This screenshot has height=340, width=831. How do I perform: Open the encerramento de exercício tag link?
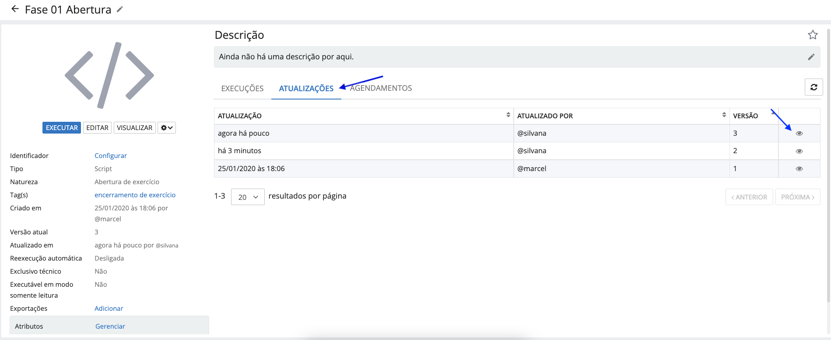135,195
